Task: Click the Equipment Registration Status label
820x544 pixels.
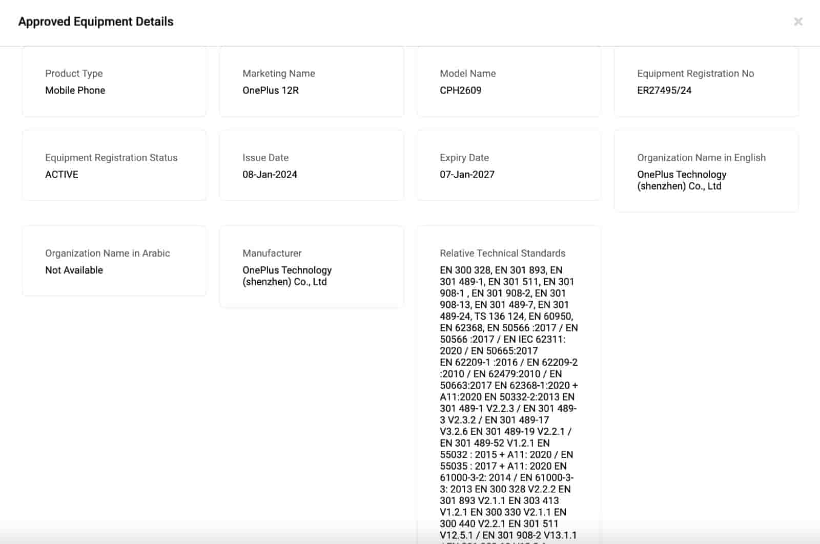Action: click(x=111, y=158)
